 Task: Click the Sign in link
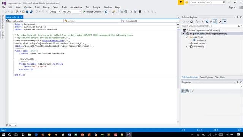pyautogui.click(x=232, y=8)
